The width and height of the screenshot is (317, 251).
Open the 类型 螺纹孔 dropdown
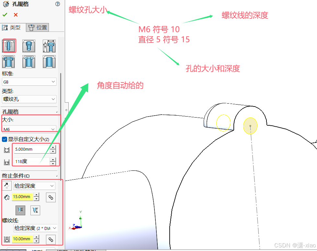[x=29, y=99]
